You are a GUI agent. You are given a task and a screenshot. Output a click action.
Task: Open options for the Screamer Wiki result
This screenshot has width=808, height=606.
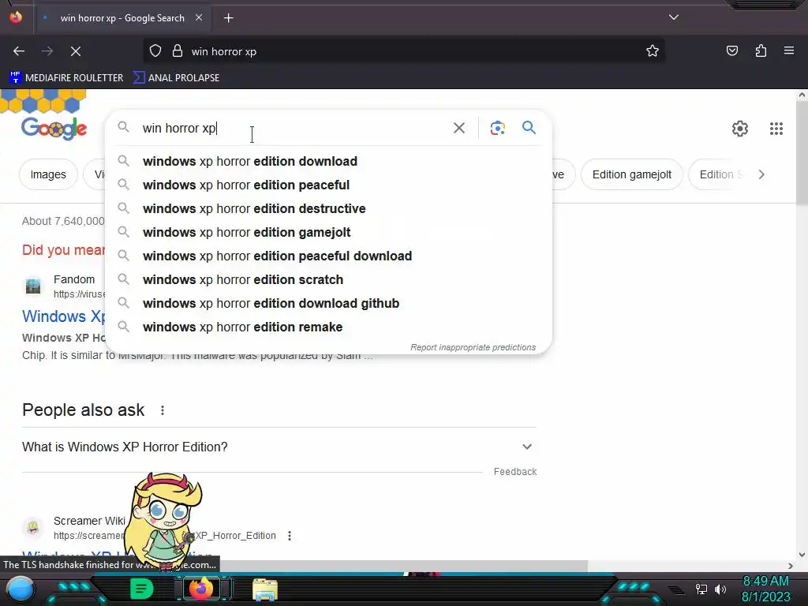[x=290, y=536]
